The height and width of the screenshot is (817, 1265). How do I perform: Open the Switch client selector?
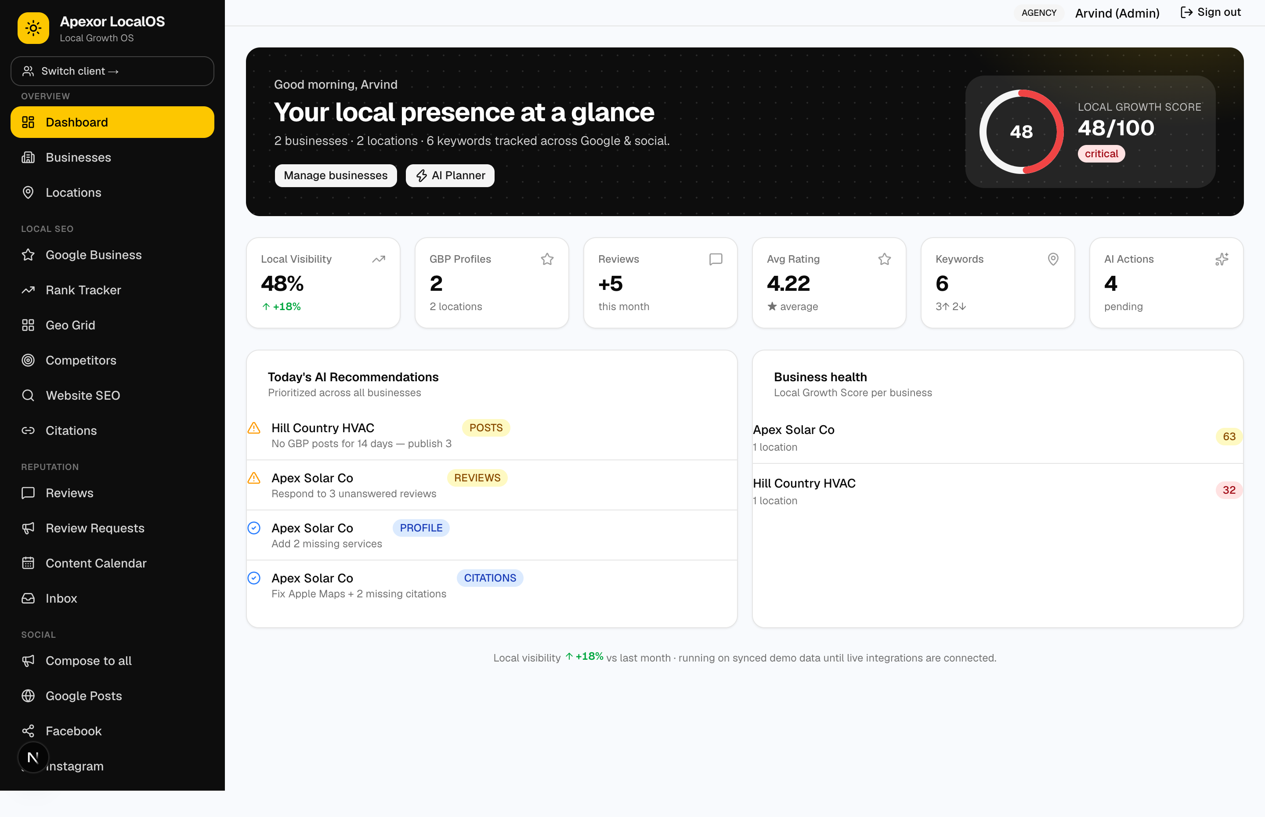[x=112, y=71]
